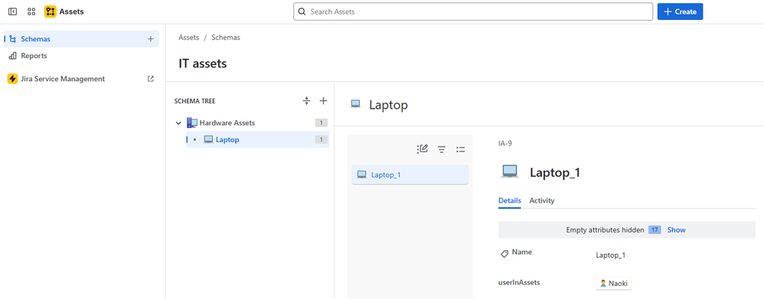Image resolution: width=764 pixels, height=299 pixels.
Task: Go to Schemas breadcrumb link
Action: click(226, 37)
